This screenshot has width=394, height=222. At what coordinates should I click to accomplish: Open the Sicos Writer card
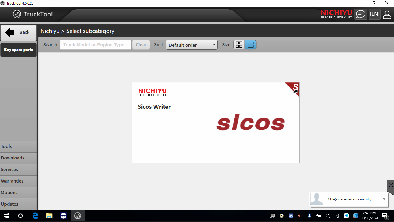(x=216, y=123)
